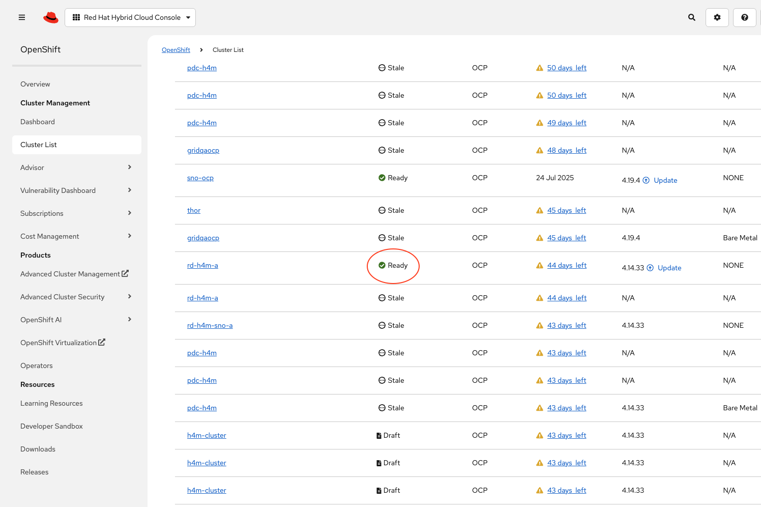Select Cluster List in sidebar
Screen dimensions: 761x507
point(39,145)
